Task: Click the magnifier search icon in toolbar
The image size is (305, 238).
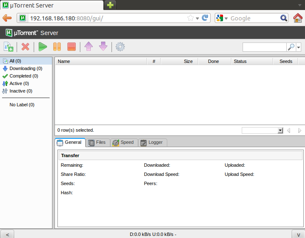Action: (291, 47)
